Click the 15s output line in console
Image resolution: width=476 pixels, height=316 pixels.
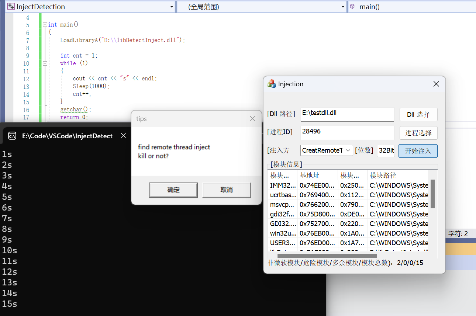click(10, 304)
